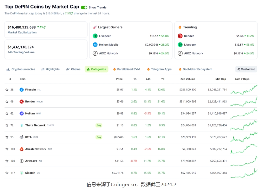This screenshot has height=189, width=261.
Task: Select the Categories tab
Action: click(x=96, y=69)
